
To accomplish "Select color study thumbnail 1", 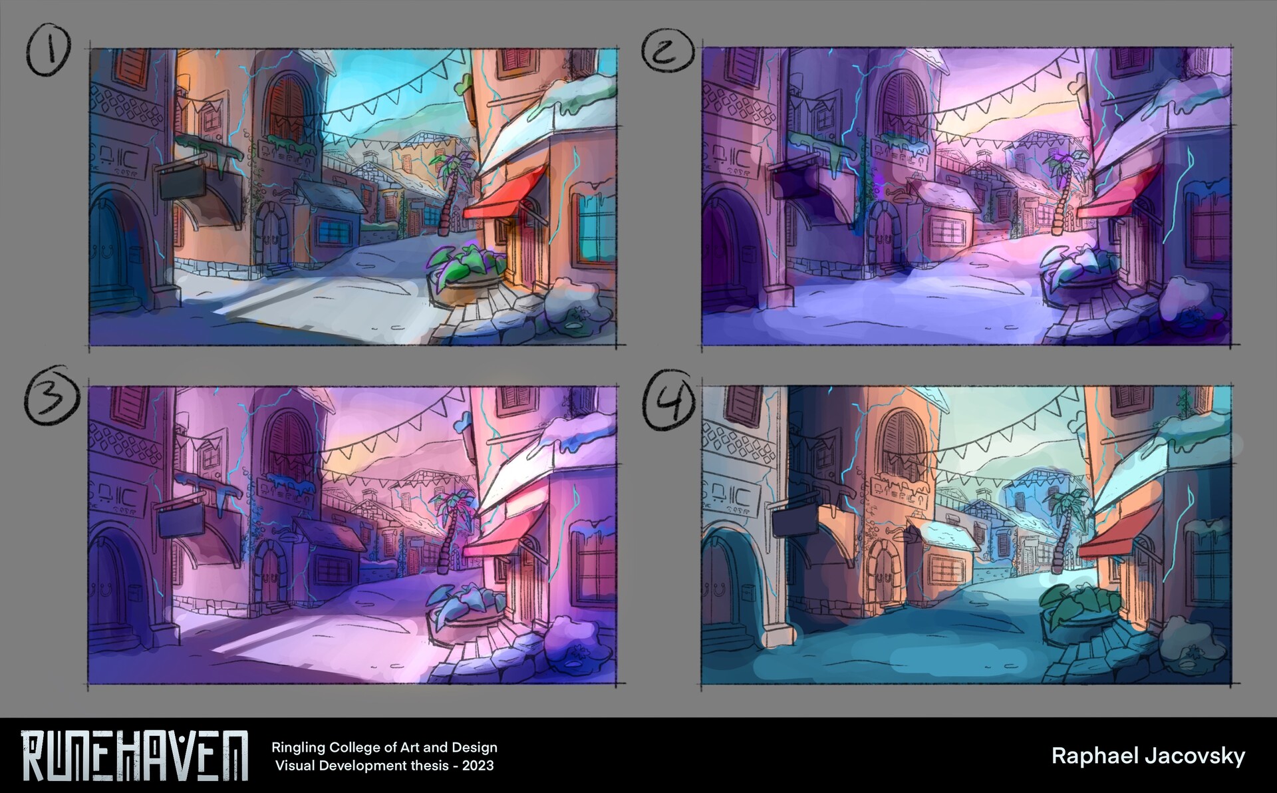I will 353,197.
